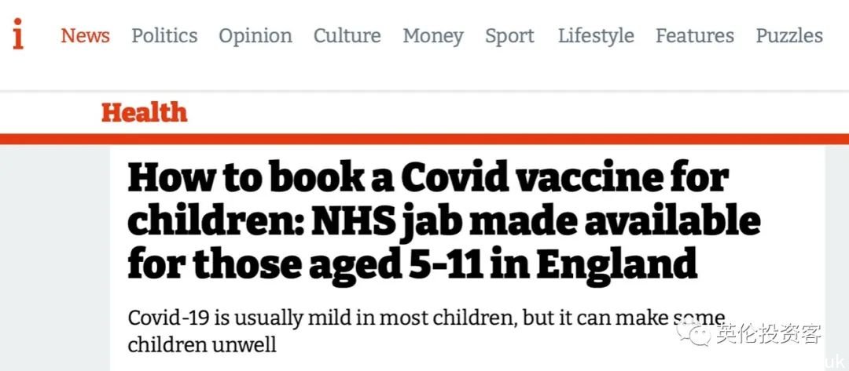Screen dimensions: 849x371
Task: Click the WeChat speech-bubble watermark icon
Action: [x=693, y=333]
